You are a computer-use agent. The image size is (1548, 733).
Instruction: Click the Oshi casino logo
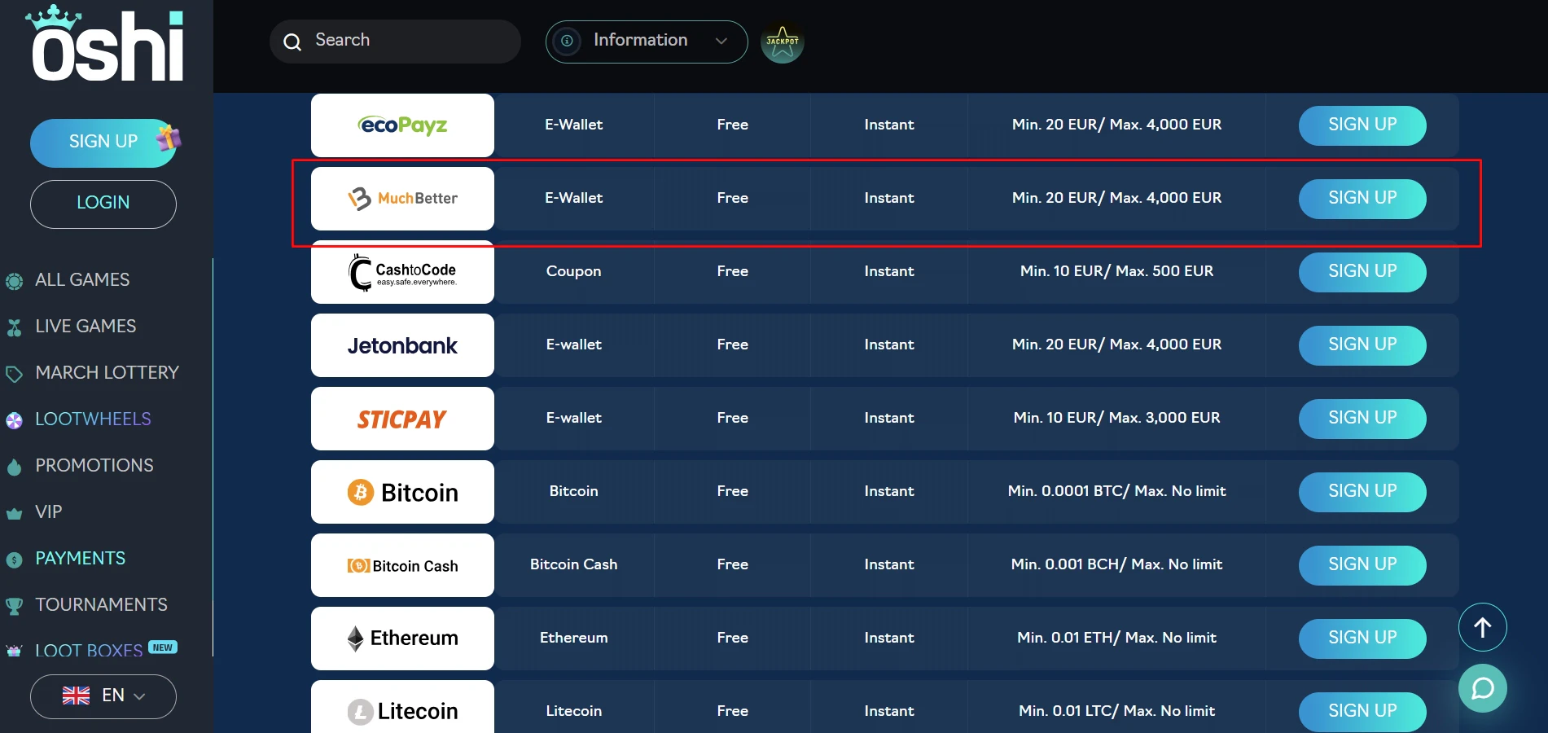tap(106, 43)
